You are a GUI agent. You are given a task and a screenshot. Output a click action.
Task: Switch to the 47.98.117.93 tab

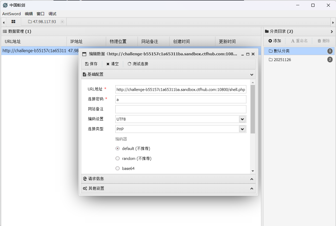pos(44,22)
